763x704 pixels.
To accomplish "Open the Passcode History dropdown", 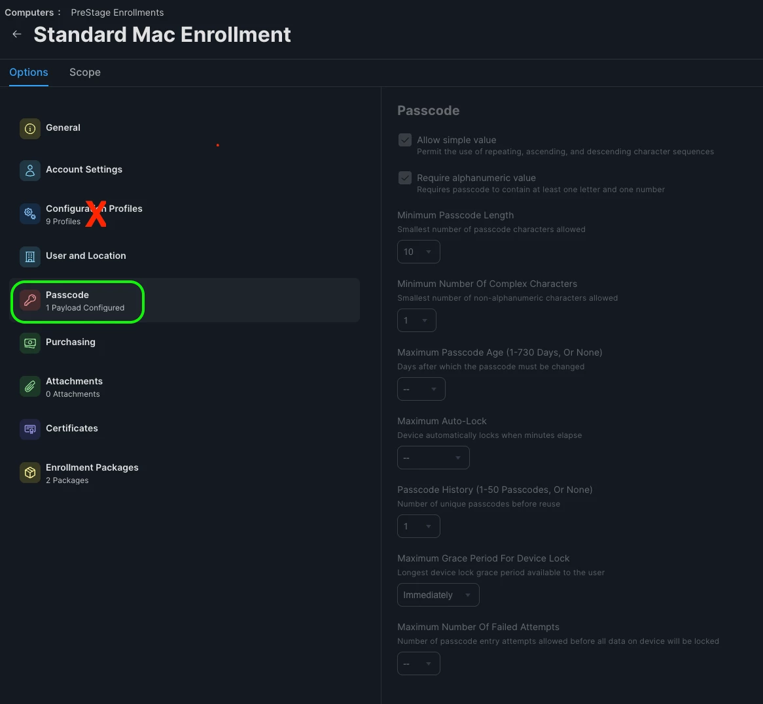I will 419,526.
